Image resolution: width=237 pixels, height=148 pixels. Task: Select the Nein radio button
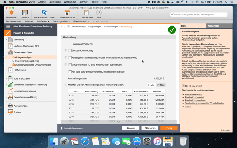(158, 85)
